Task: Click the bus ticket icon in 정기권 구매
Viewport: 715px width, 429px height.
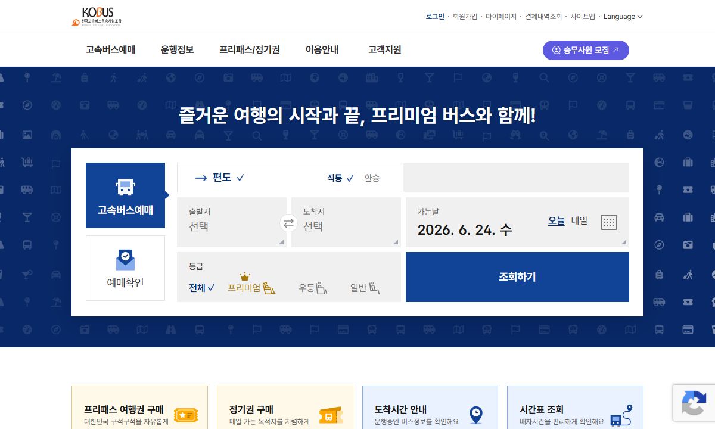Action: [331, 415]
